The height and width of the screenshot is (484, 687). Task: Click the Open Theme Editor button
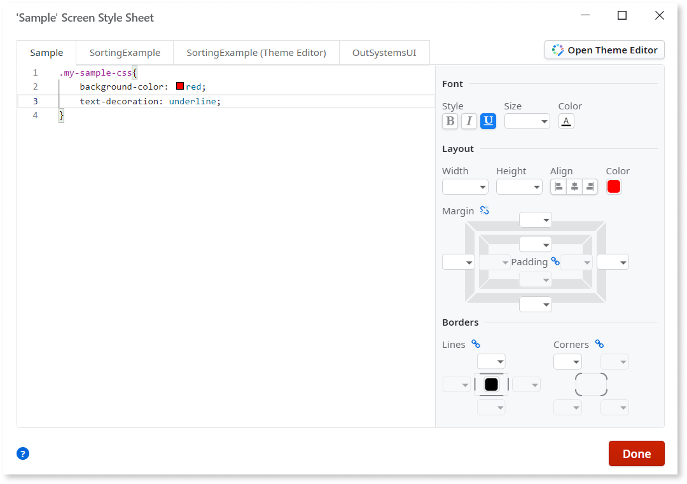(604, 50)
